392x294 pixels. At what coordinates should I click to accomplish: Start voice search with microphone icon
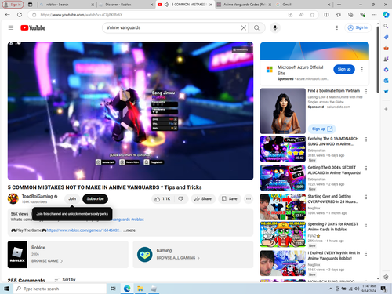[x=275, y=27]
